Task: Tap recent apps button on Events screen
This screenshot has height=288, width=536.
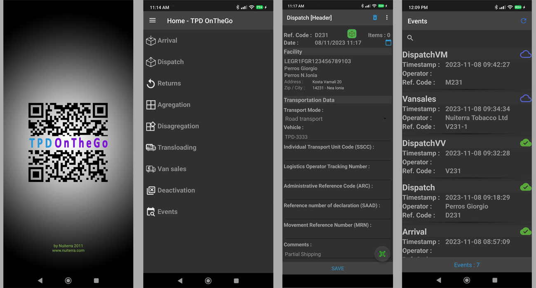Action: (495, 280)
